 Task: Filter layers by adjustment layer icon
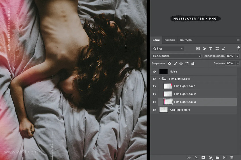[204, 49]
